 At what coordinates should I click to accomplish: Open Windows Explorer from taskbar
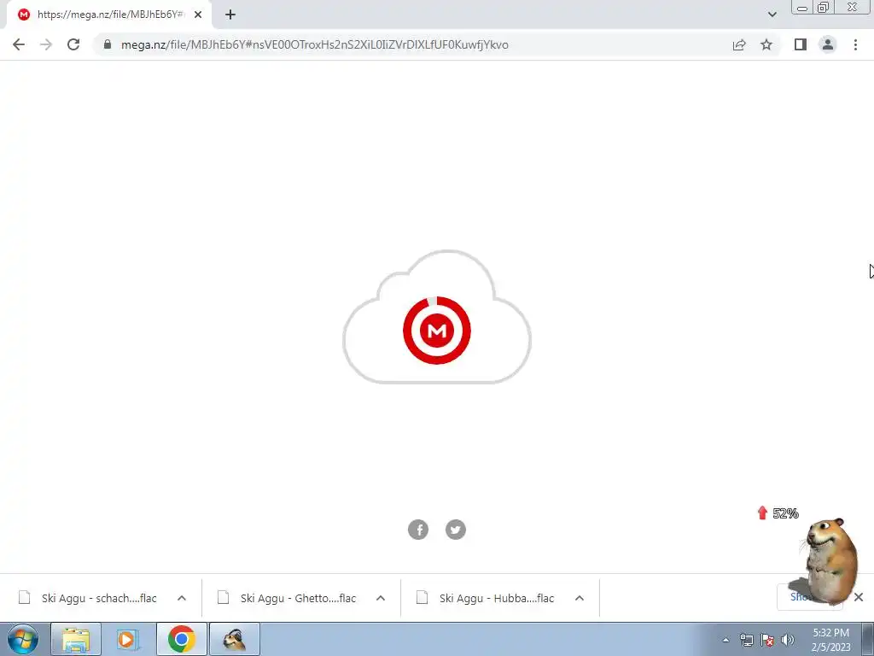pos(76,639)
